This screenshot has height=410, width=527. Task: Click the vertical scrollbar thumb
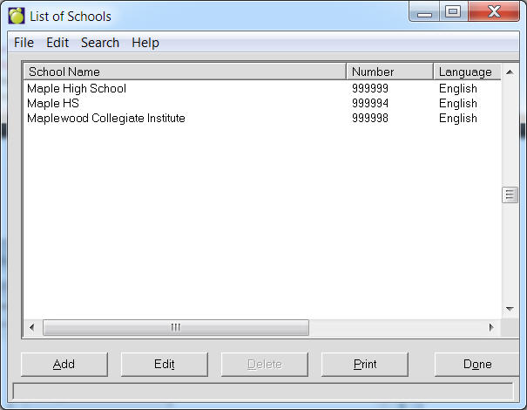(510, 195)
